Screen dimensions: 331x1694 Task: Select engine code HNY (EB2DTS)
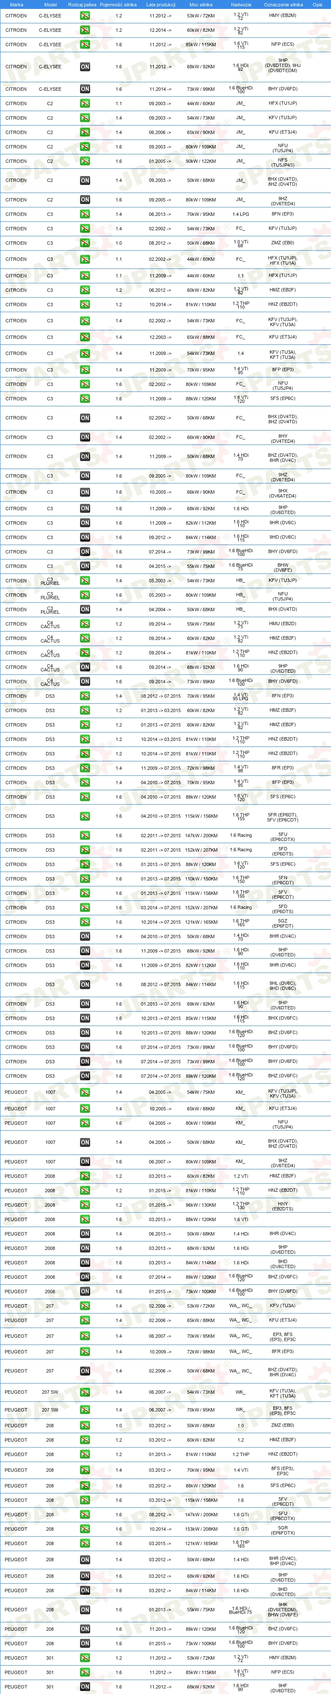tap(282, 1206)
